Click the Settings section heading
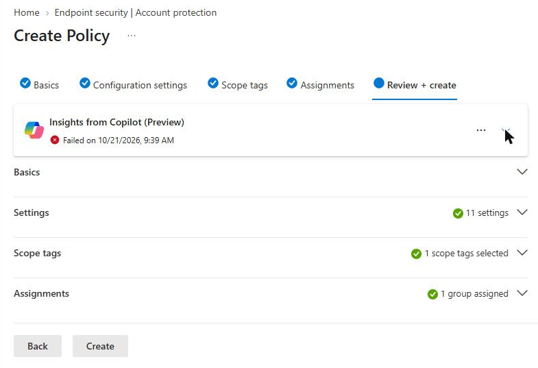Image resolution: width=538 pixels, height=368 pixels. coord(32,212)
